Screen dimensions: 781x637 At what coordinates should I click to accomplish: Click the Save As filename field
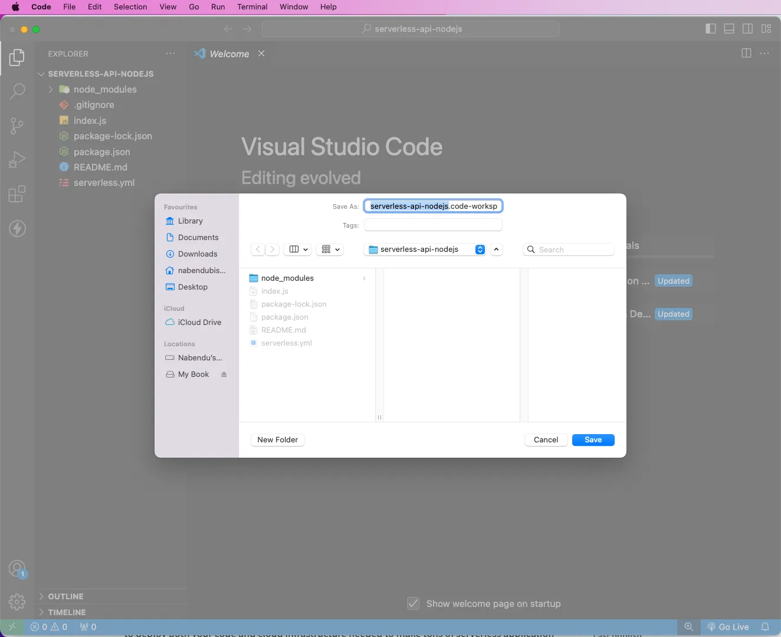434,206
